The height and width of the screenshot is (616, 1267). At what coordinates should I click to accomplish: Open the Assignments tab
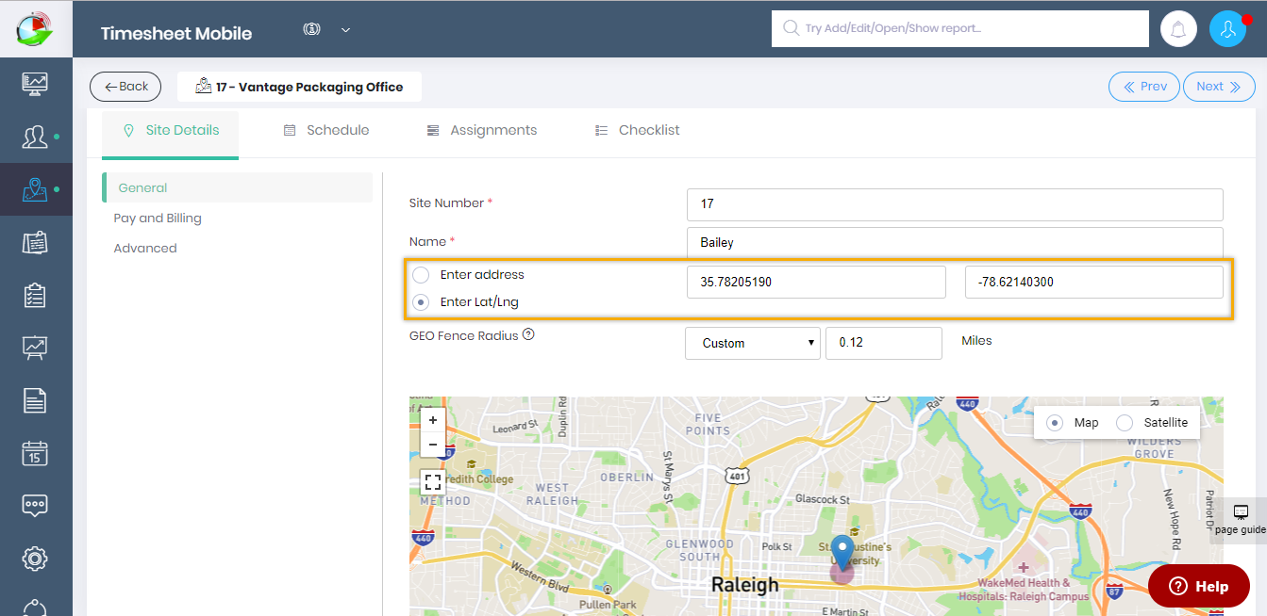[x=482, y=131]
